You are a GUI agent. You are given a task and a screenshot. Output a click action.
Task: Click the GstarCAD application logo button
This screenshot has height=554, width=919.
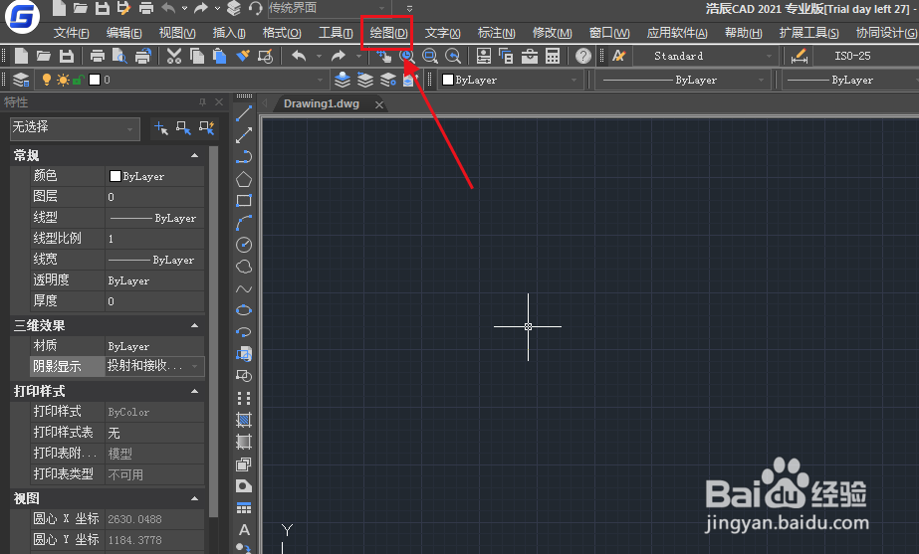click(22, 17)
